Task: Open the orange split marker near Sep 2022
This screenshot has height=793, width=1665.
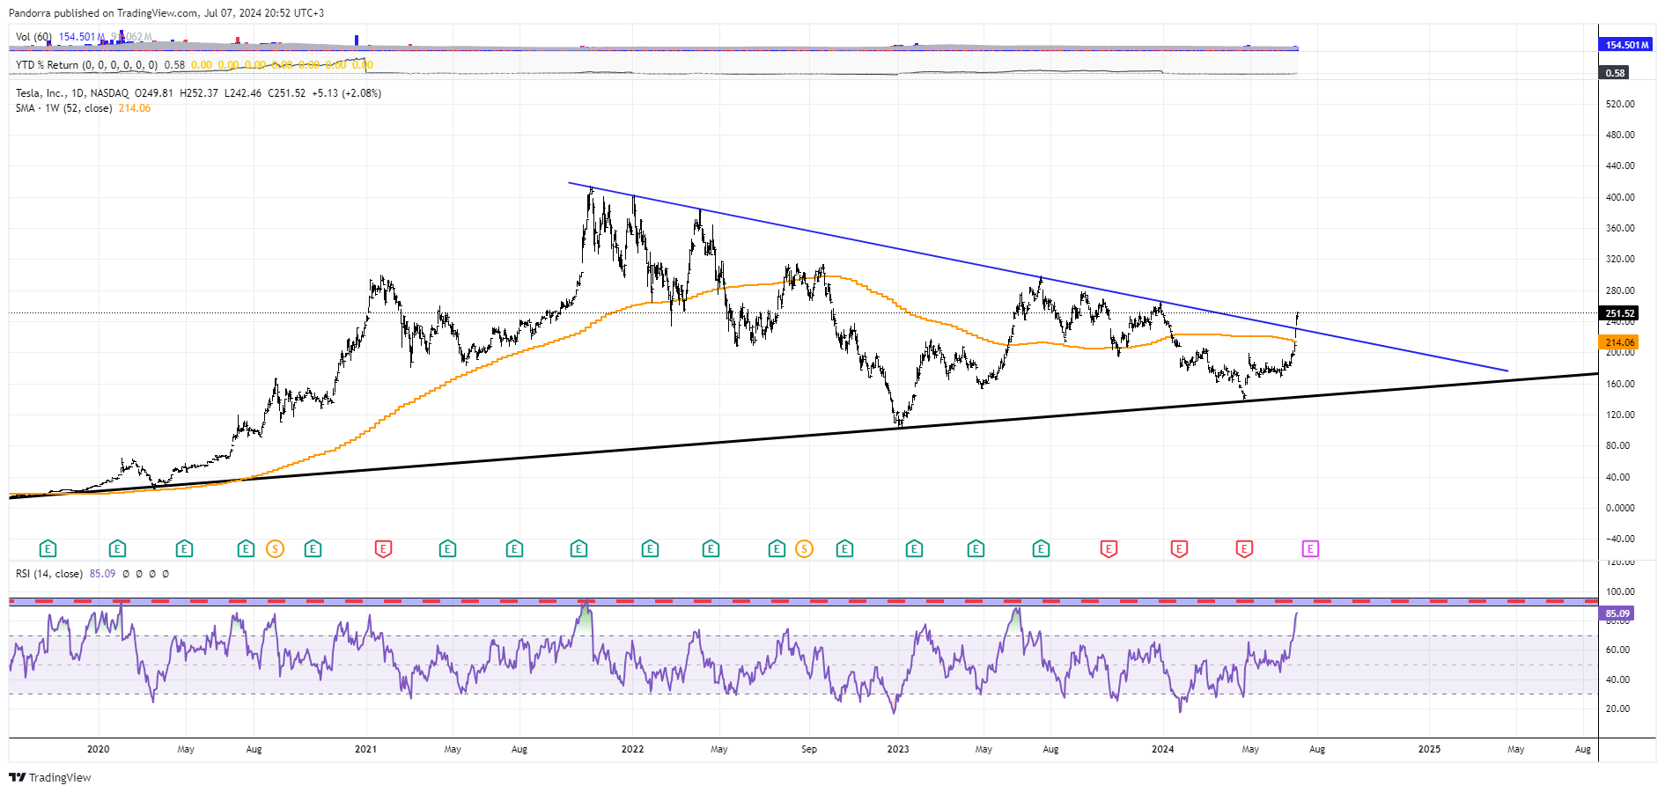Action: pos(804,549)
